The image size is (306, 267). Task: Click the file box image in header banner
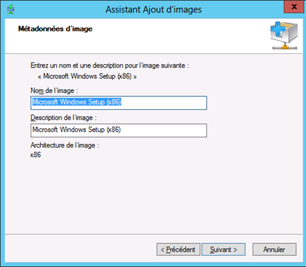pyautogui.click(x=285, y=35)
